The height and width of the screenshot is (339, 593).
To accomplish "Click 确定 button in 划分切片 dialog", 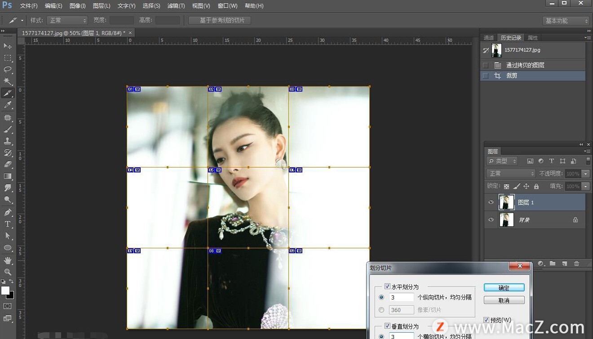I will [x=504, y=288].
